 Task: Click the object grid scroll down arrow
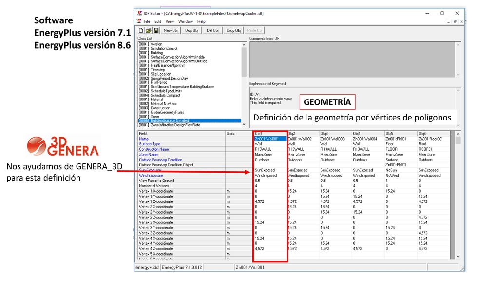point(458,257)
